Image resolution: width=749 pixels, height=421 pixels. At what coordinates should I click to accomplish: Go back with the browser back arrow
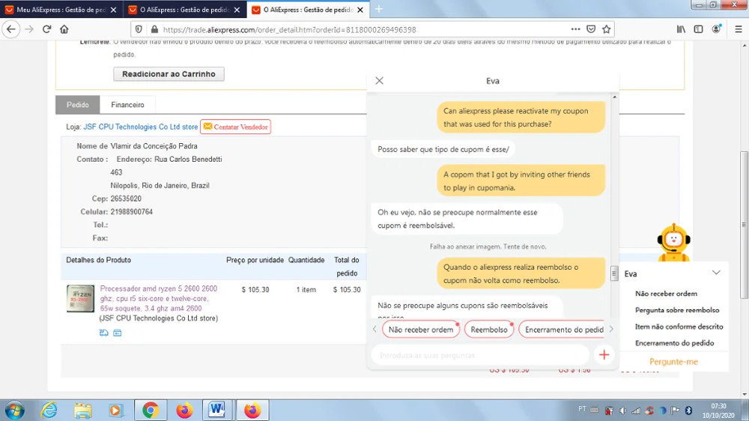coord(10,29)
